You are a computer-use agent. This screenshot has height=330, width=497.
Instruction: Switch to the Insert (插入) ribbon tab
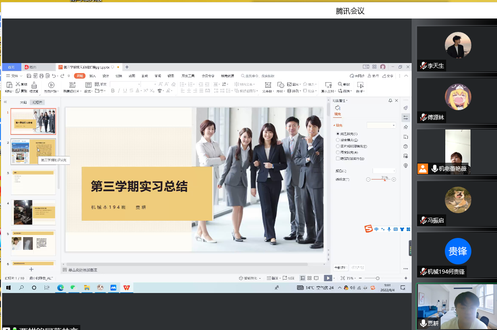(x=93, y=76)
